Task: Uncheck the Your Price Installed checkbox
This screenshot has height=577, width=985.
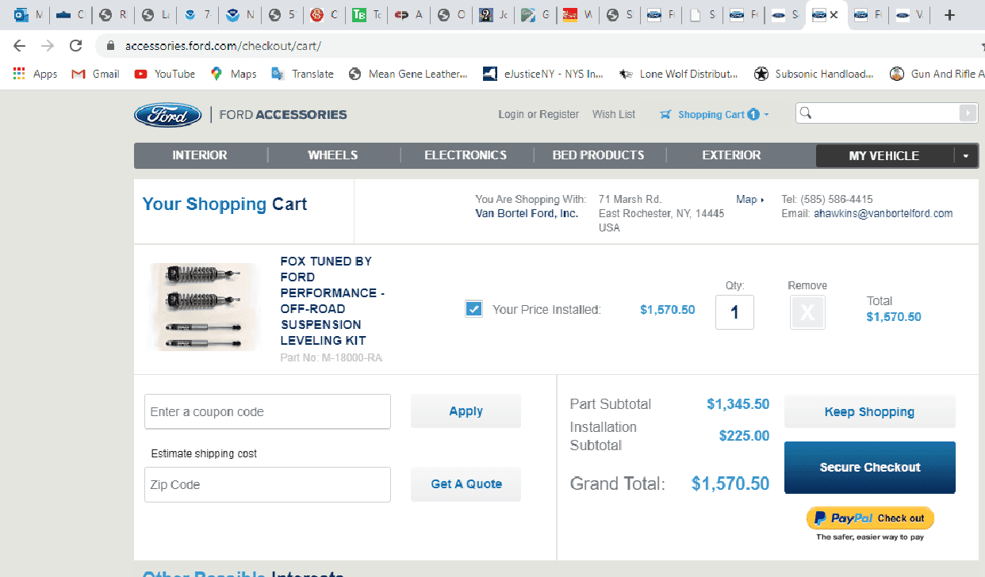Action: click(473, 309)
